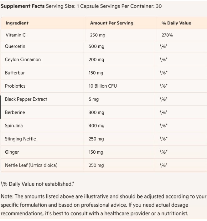Click the Note paragraph about illustrative amounts
Viewport: 207px width, 221px height.
(103, 205)
